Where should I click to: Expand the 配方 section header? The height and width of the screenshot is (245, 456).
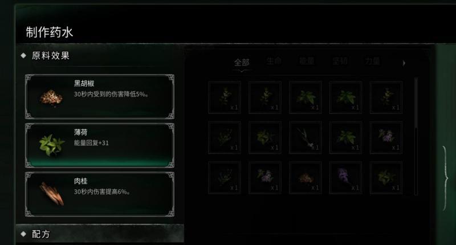(100, 234)
